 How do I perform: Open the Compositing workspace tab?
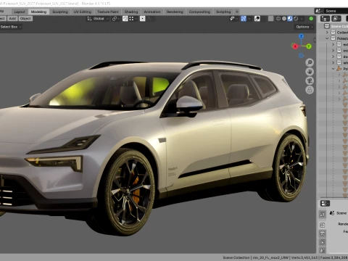(x=199, y=12)
